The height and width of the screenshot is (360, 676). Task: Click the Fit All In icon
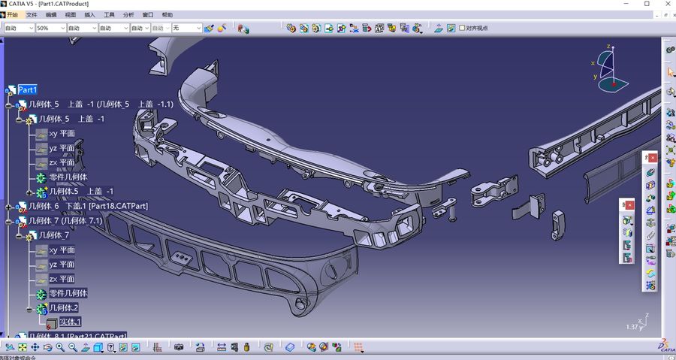[x=23, y=347]
